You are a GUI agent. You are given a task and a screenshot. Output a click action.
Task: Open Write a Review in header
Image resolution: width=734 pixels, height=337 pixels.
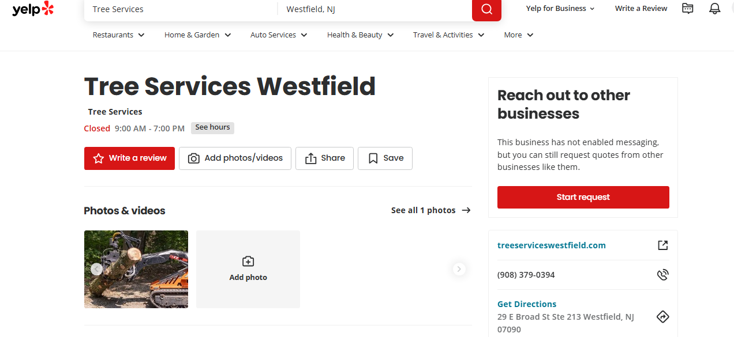[641, 9]
